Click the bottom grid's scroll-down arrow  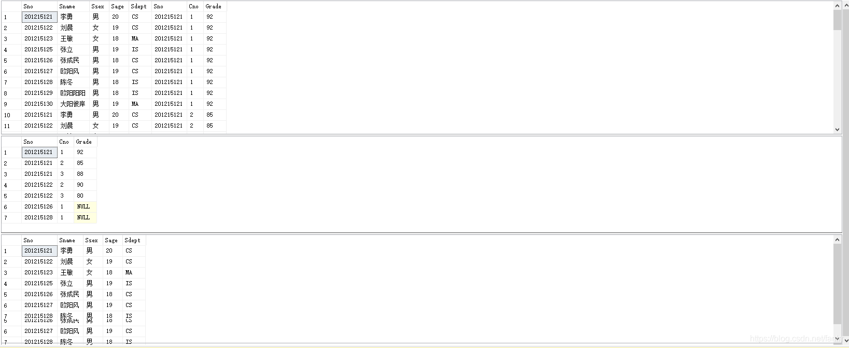tap(837, 339)
